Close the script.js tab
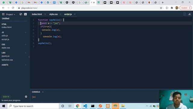This screenshot has width=193, height=109. 74,14
